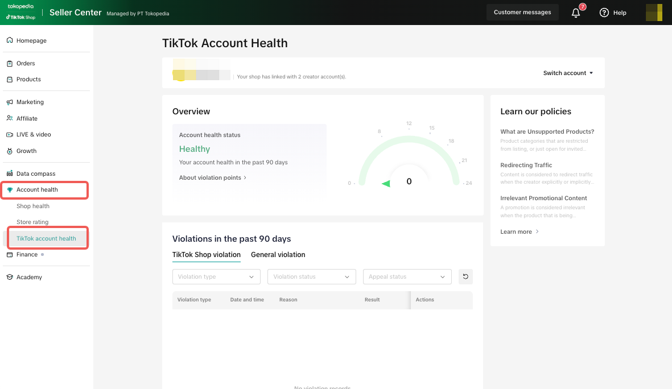
Task: Open Help via question mark icon
Action: click(604, 13)
